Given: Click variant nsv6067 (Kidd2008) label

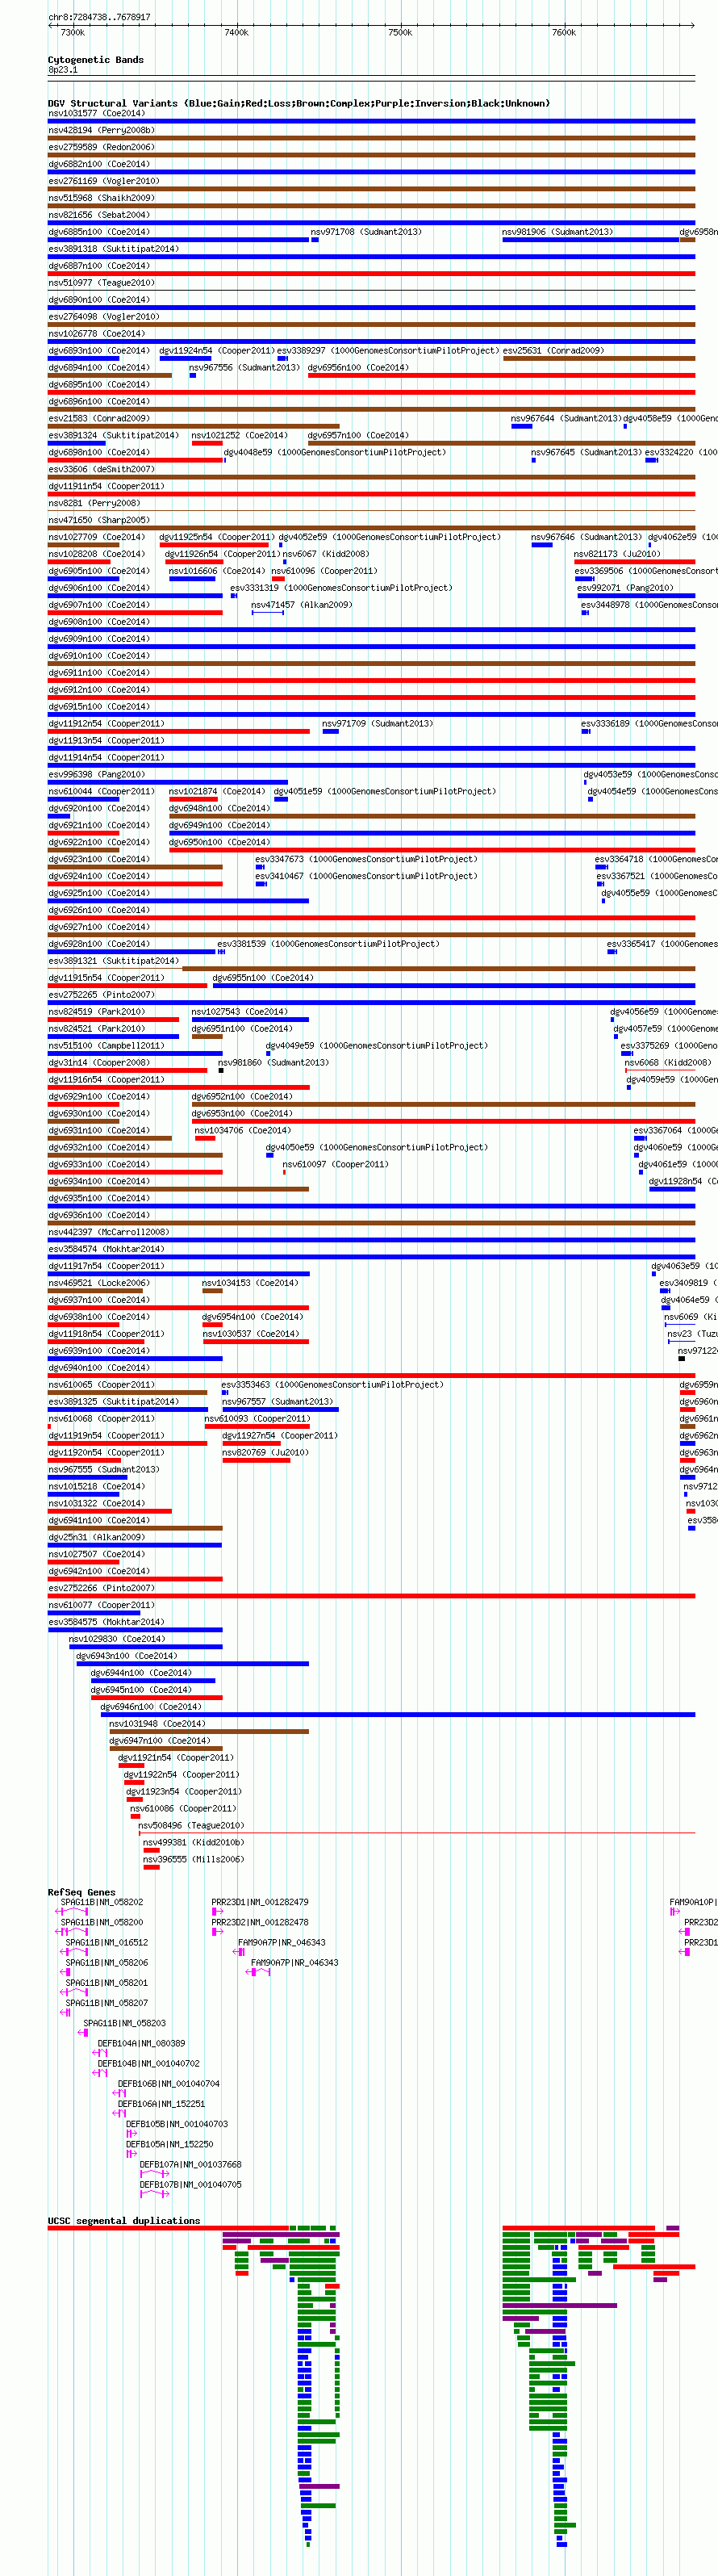Looking at the screenshot, I should tap(325, 554).
